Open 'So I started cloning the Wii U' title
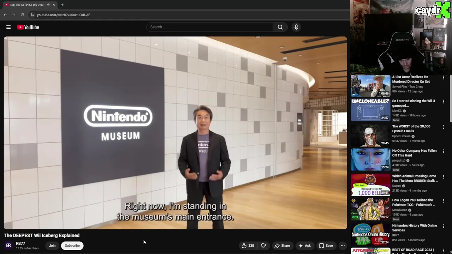This screenshot has height=254, width=452. (x=414, y=103)
